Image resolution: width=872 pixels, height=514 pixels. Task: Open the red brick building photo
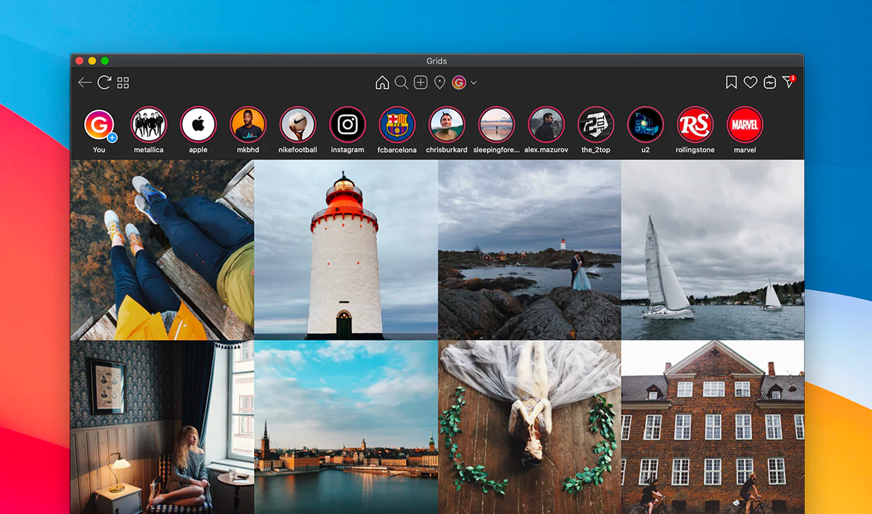click(713, 427)
